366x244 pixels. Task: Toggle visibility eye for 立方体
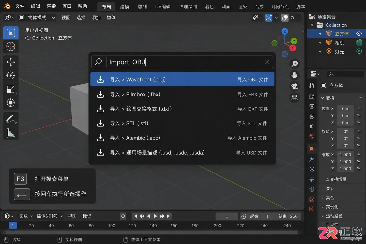(x=359, y=34)
